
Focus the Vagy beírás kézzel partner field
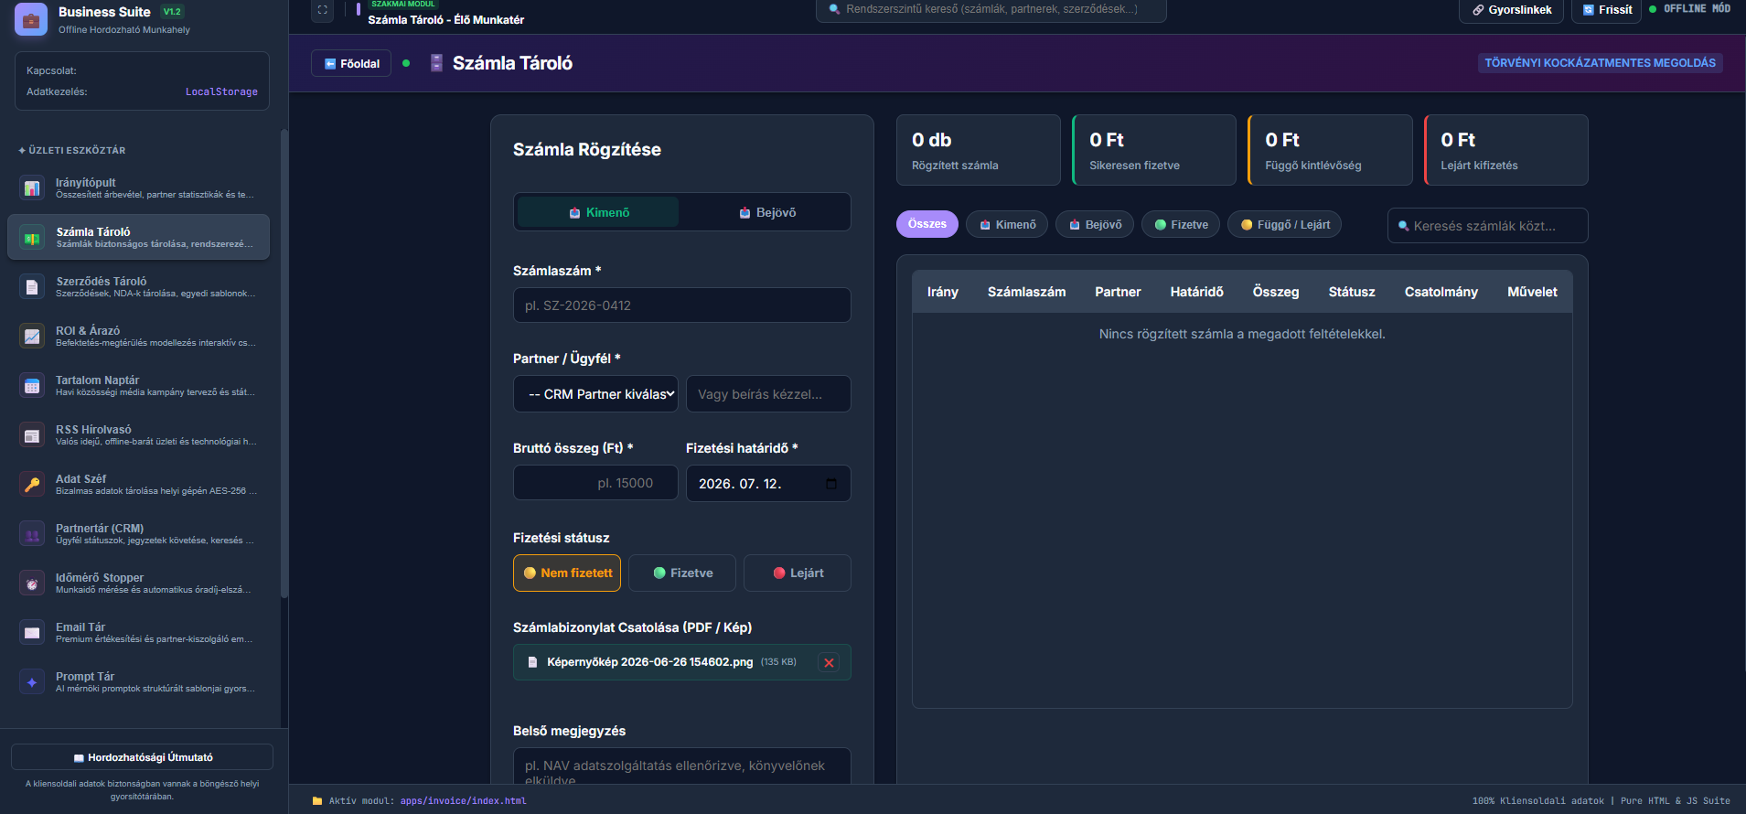(x=768, y=394)
